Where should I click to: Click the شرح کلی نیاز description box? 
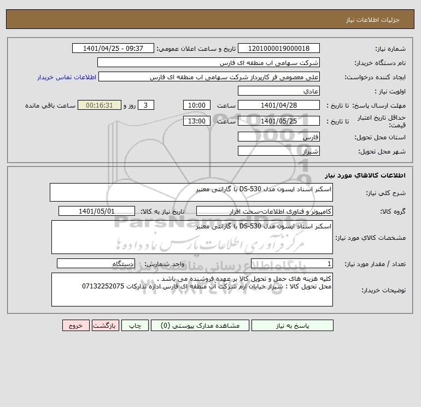tap(191, 192)
